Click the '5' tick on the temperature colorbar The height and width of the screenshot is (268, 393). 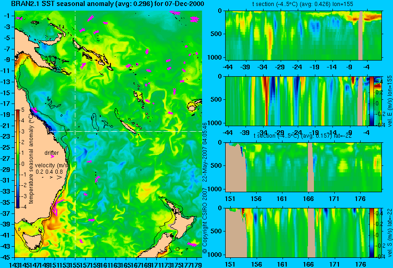coord(23,110)
